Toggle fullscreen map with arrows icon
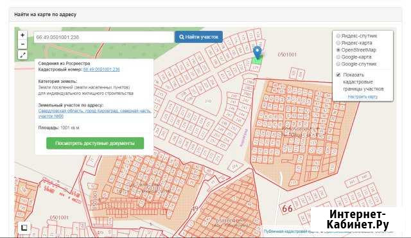 coord(22,55)
